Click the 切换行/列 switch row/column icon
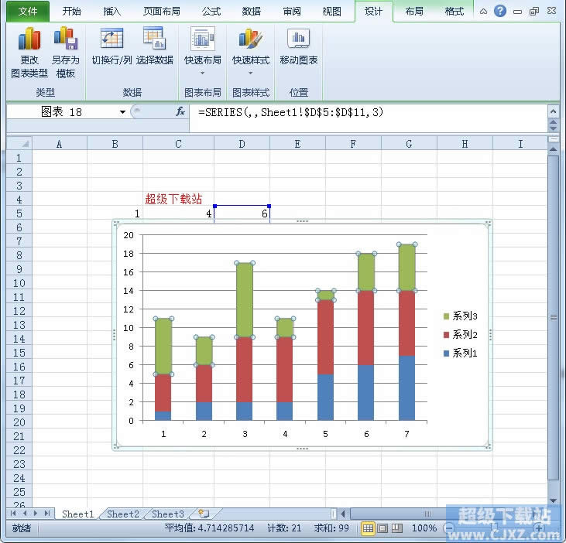 [x=111, y=39]
